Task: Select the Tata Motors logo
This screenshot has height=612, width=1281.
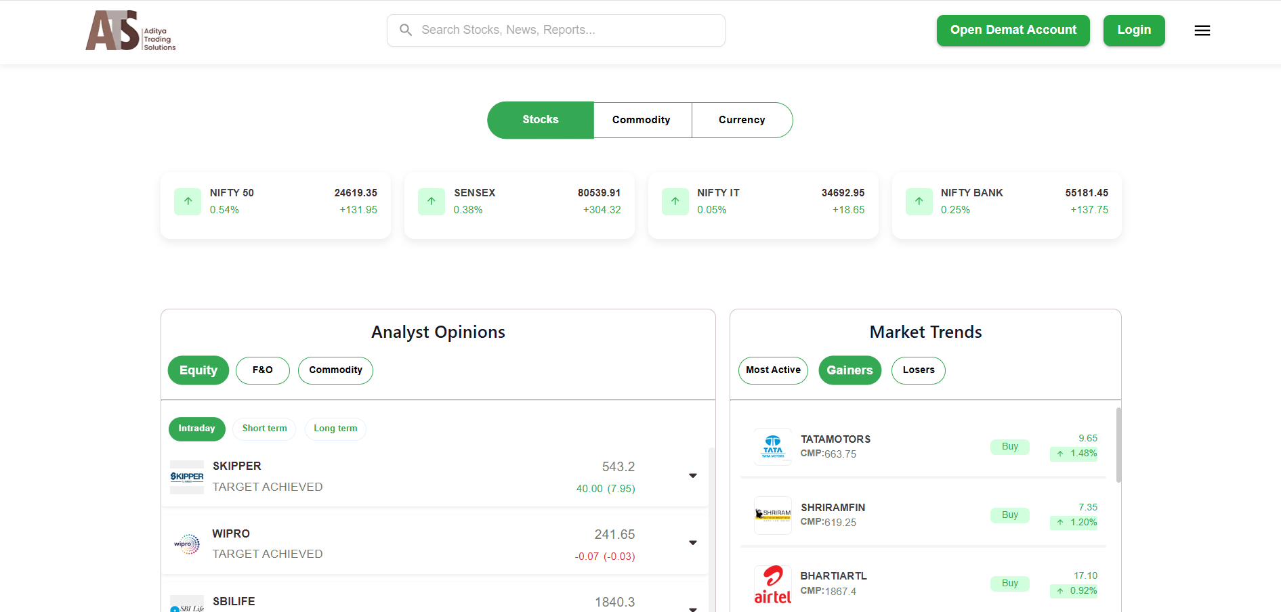Action: pos(772,447)
